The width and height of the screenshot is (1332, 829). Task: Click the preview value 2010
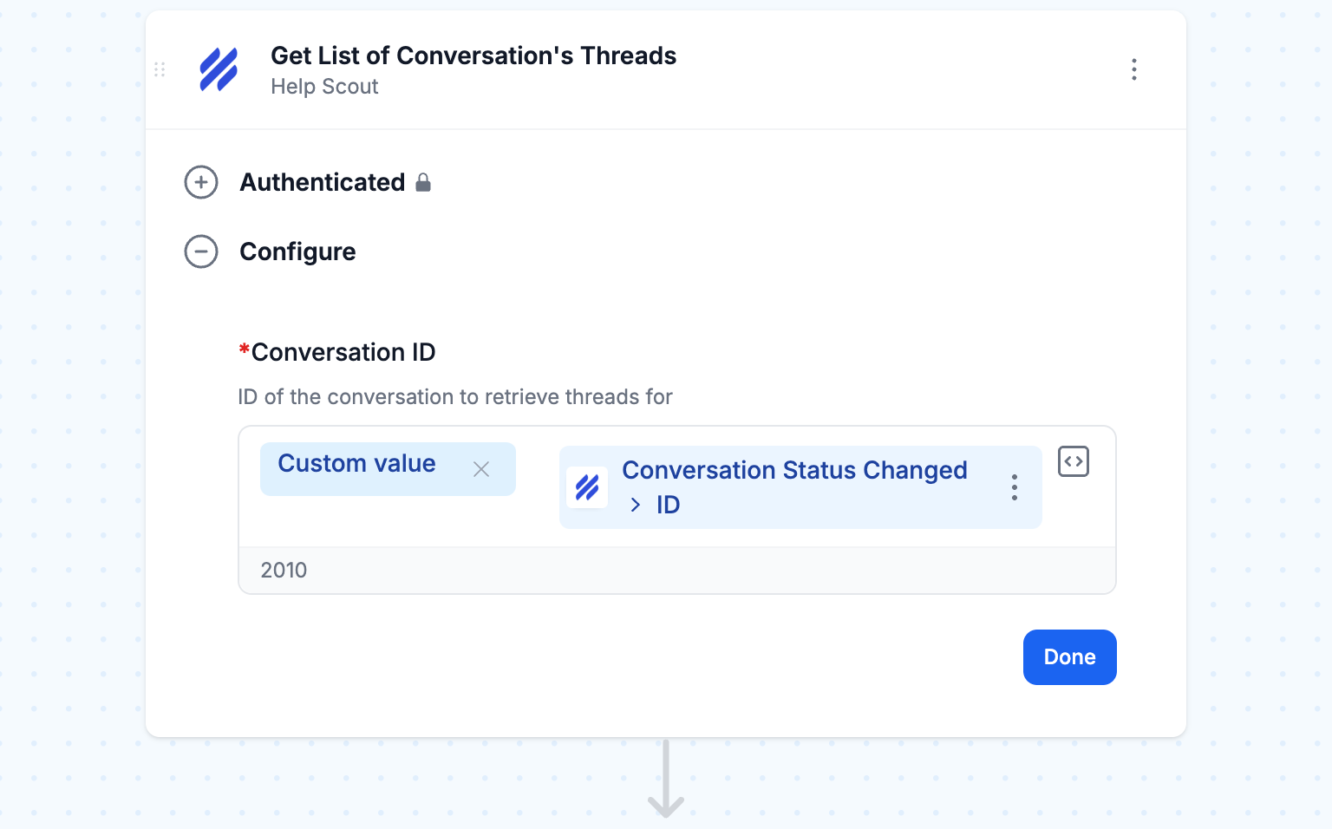point(284,571)
